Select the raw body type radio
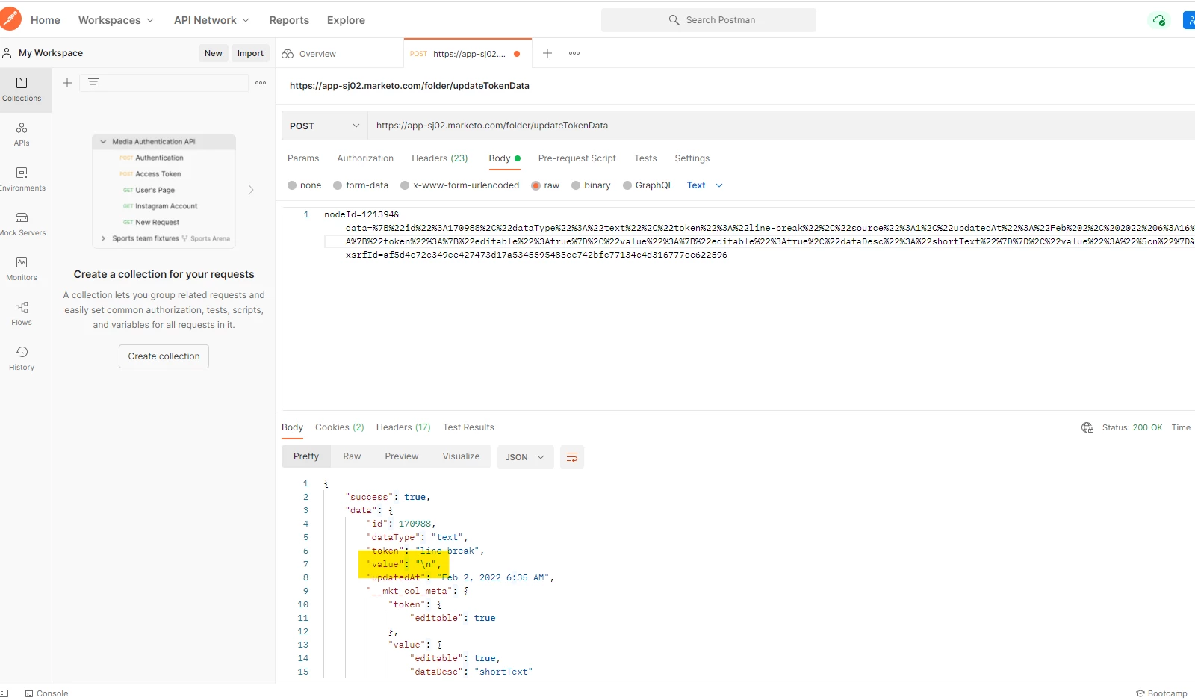Screen dimensions: 1195x700 536,185
